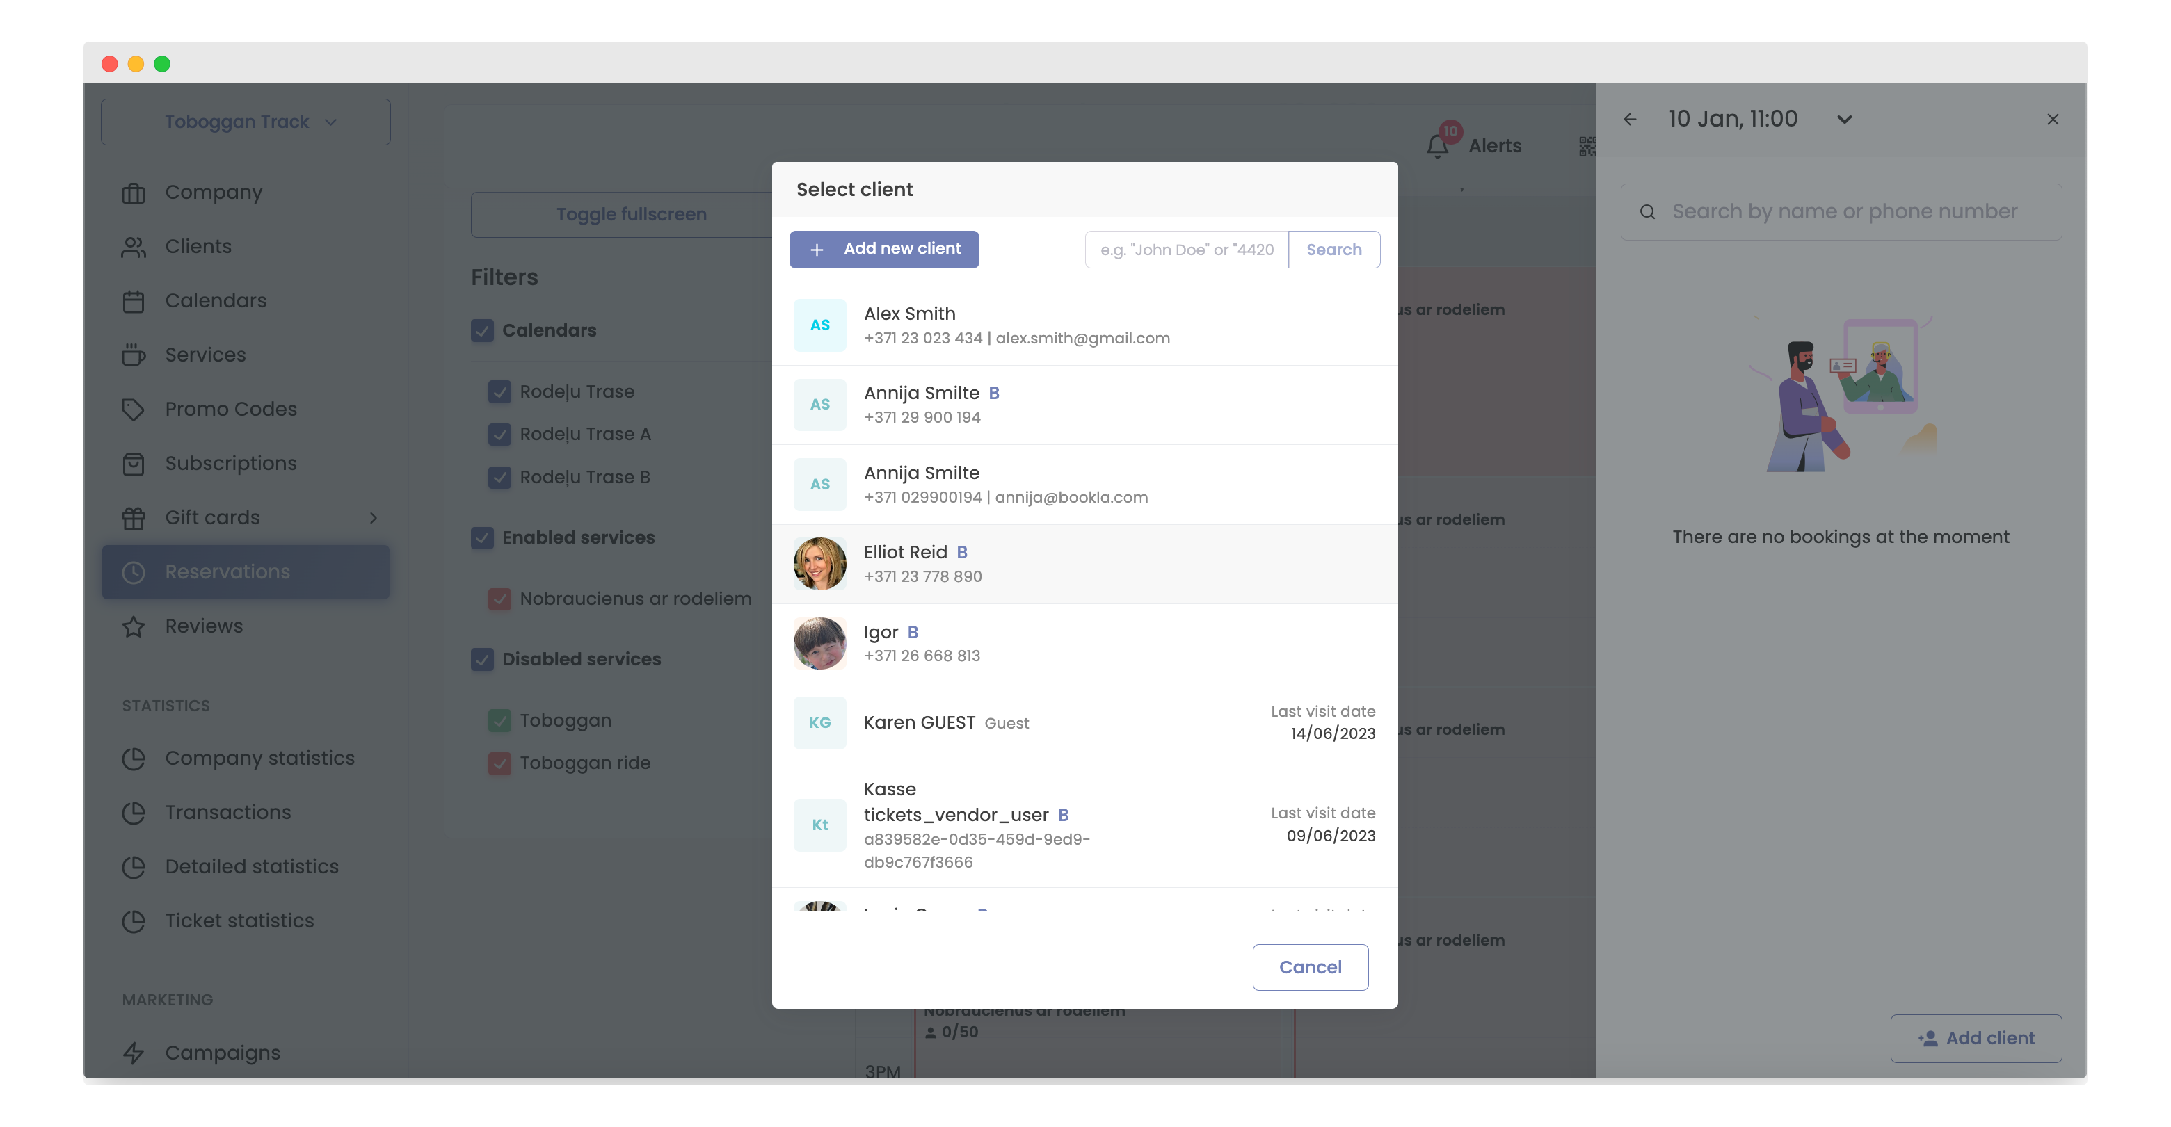Click the Company briefcase icon
The height and width of the screenshot is (1127, 2171).
click(x=133, y=193)
